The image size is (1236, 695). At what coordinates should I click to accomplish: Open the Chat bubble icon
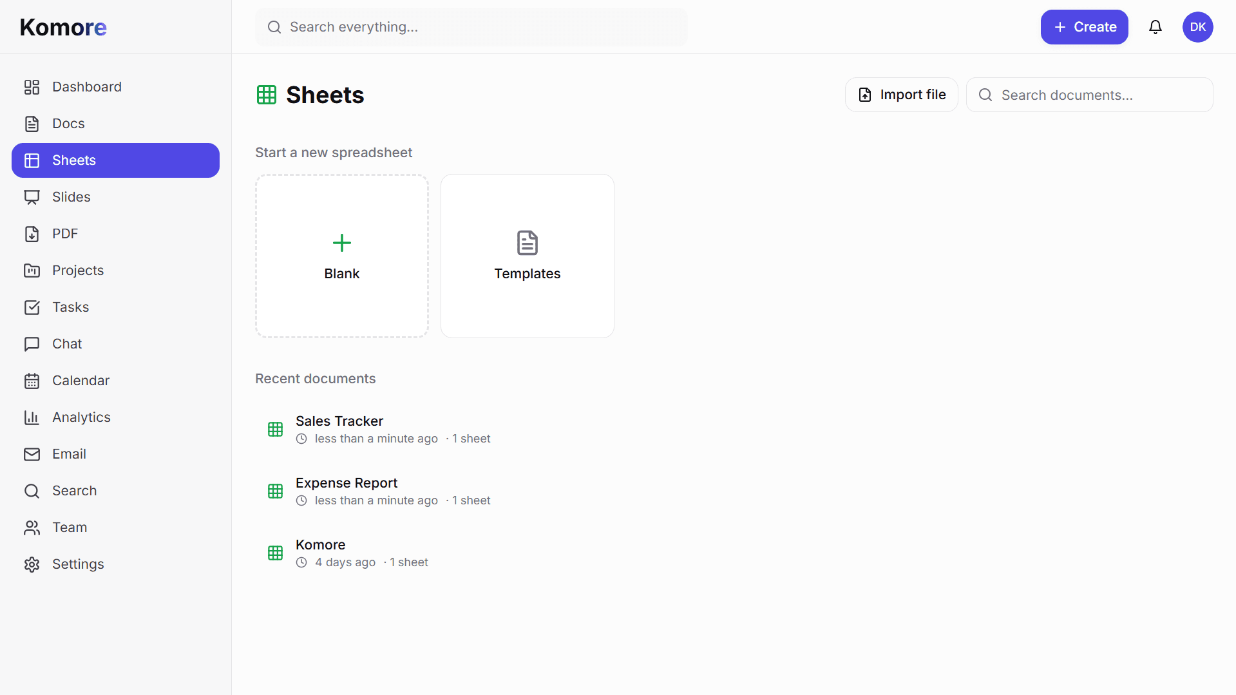point(32,344)
